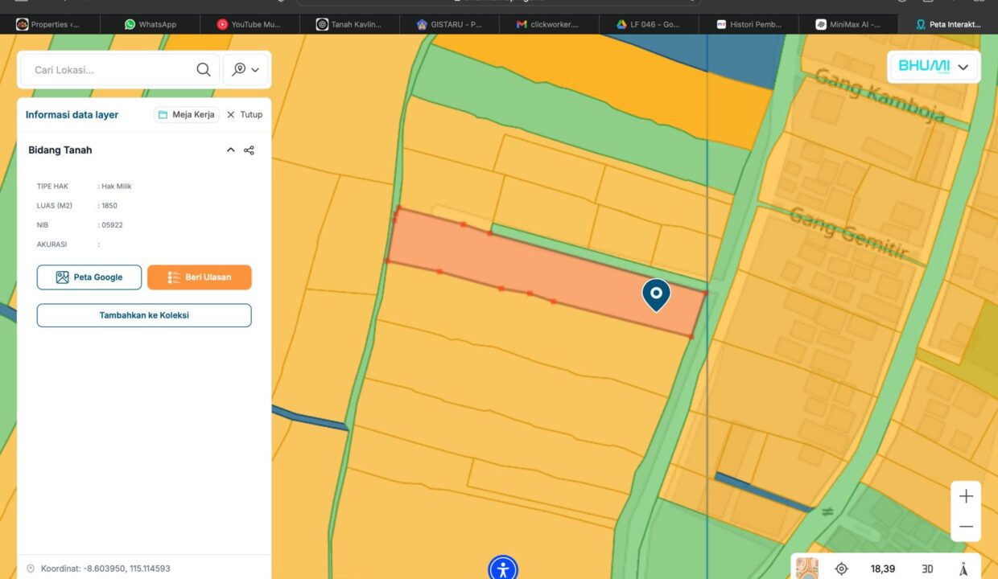Share the Bidang Tanah parcel info

249,150
